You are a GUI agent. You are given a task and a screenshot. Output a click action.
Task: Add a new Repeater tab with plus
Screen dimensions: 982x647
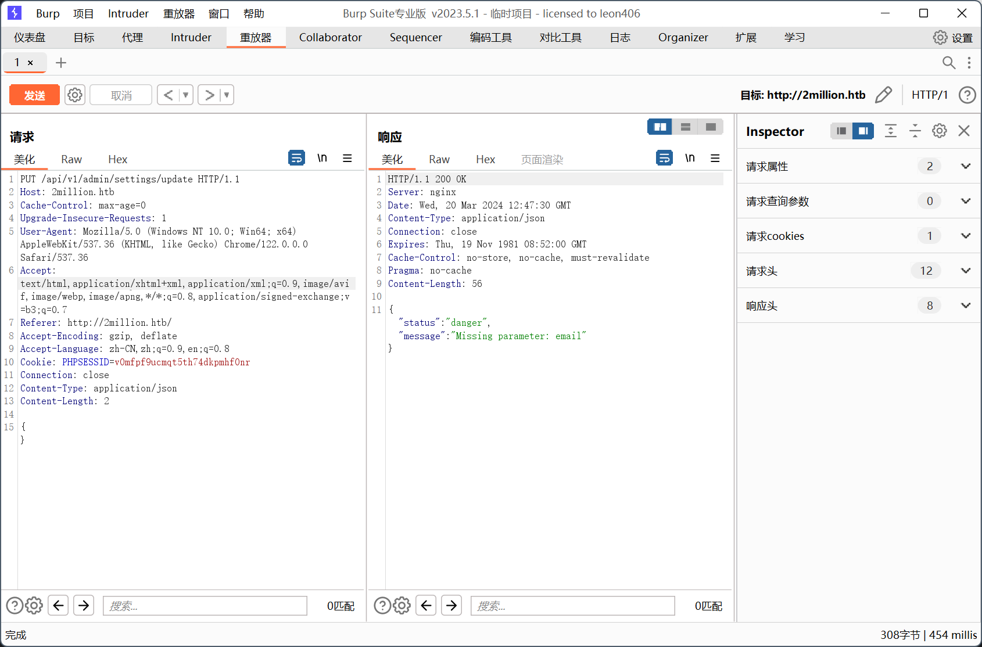61,63
